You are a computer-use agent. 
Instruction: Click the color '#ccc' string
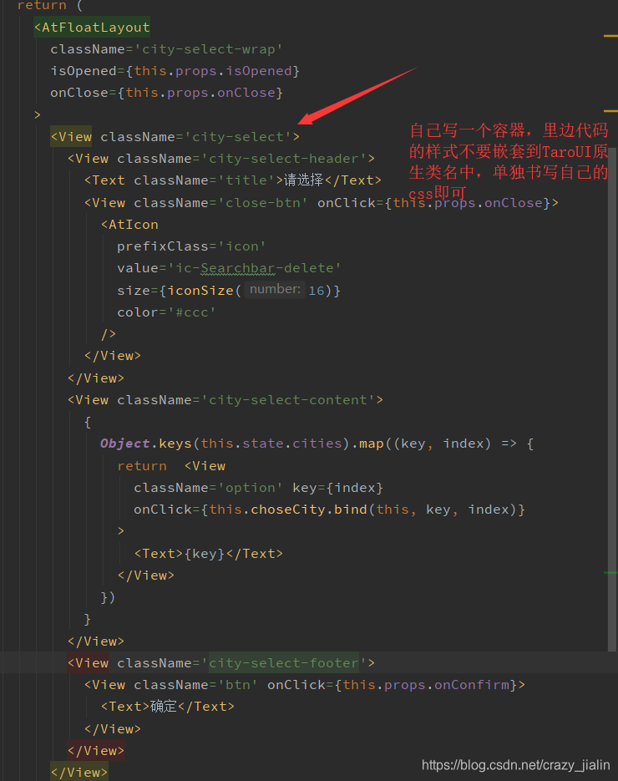pos(192,312)
